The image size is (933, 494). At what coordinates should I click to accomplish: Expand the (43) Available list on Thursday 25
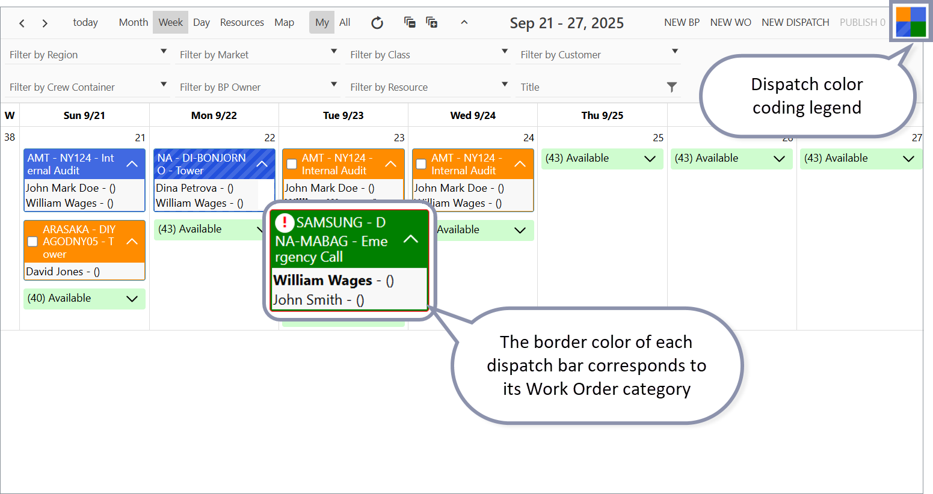coord(650,159)
